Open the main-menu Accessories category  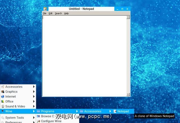point(18,87)
